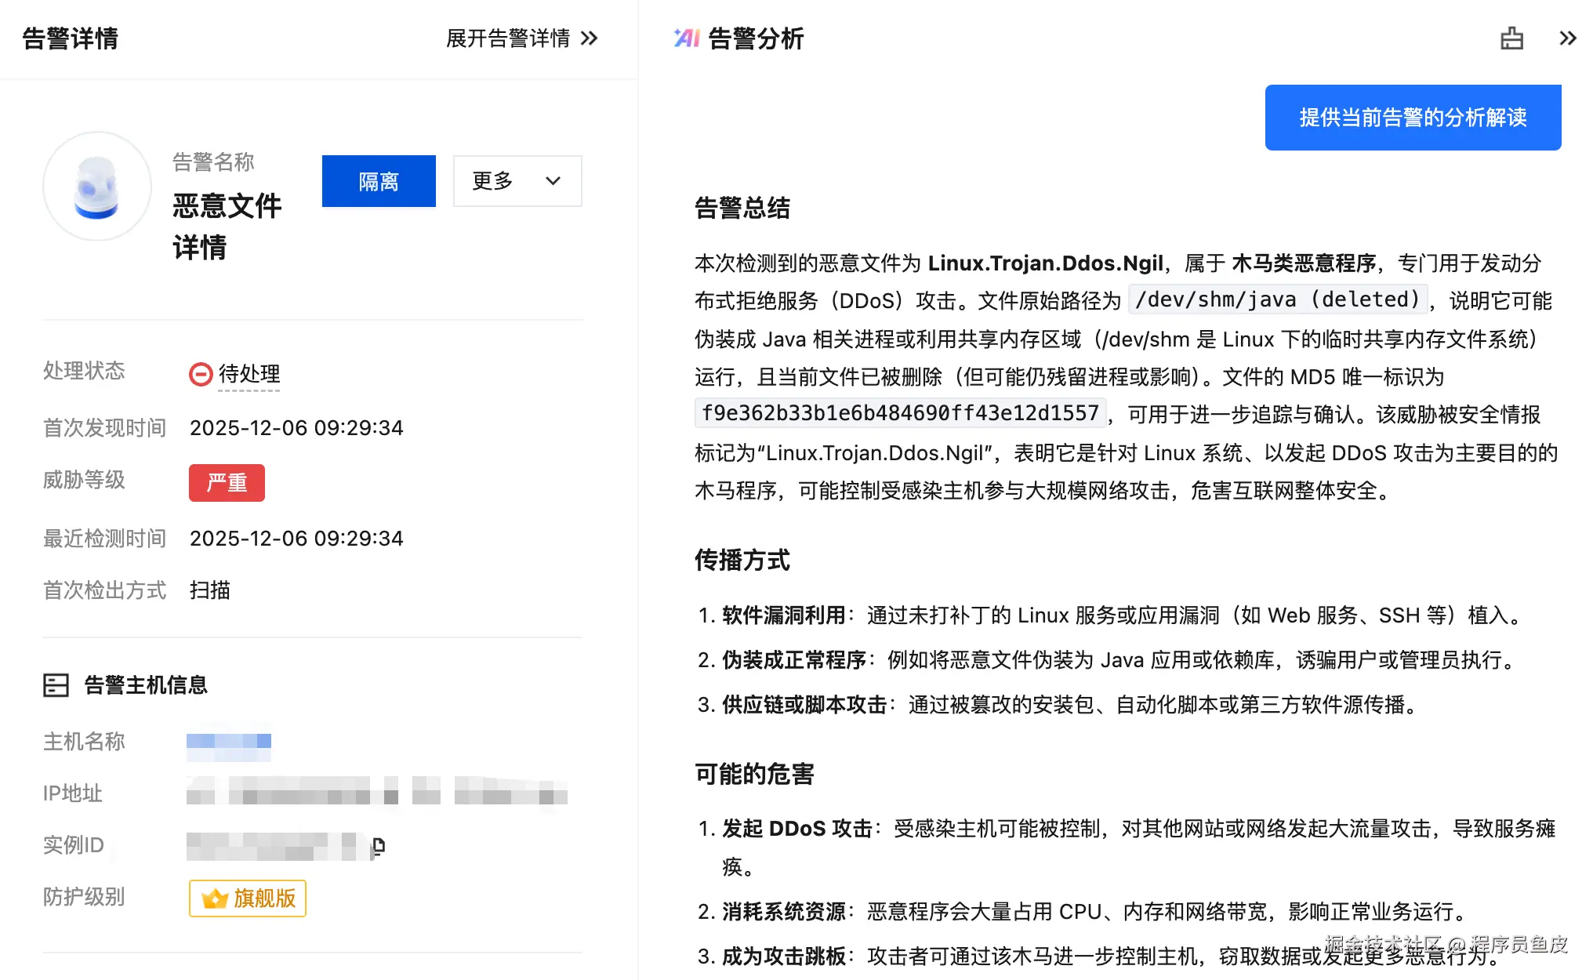Click the double-chevron next to 展开告警详情
1593x980 pixels.
pyautogui.click(x=590, y=38)
